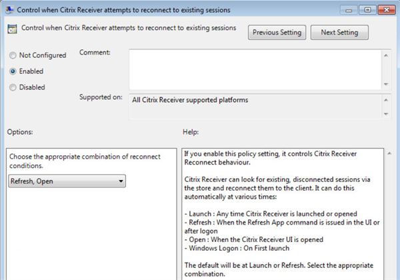Click the 'Open : When the Citrix Receiver UI' line
Image resolution: width=400 pixels, height=280 pixels.
click(254, 240)
